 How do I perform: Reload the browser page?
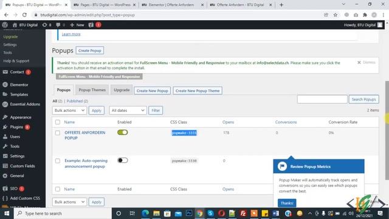pos(24,15)
